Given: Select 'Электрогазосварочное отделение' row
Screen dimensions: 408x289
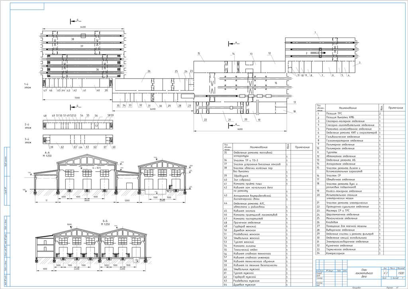Looking at the screenshot, I should tap(360, 241).
